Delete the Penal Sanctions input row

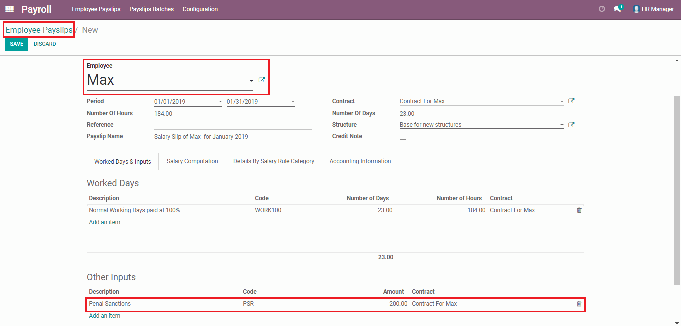[x=579, y=304]
